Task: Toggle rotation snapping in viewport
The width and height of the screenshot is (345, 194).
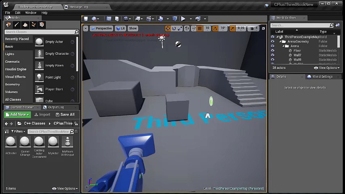Action: tap(215, 28)
